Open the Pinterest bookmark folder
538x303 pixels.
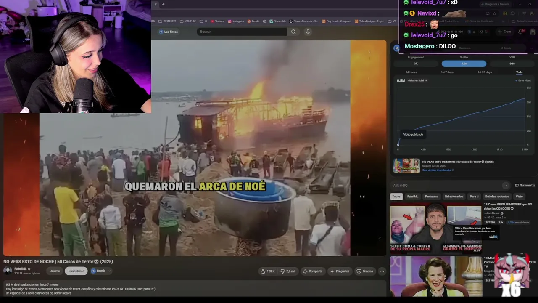pos(167,21)
